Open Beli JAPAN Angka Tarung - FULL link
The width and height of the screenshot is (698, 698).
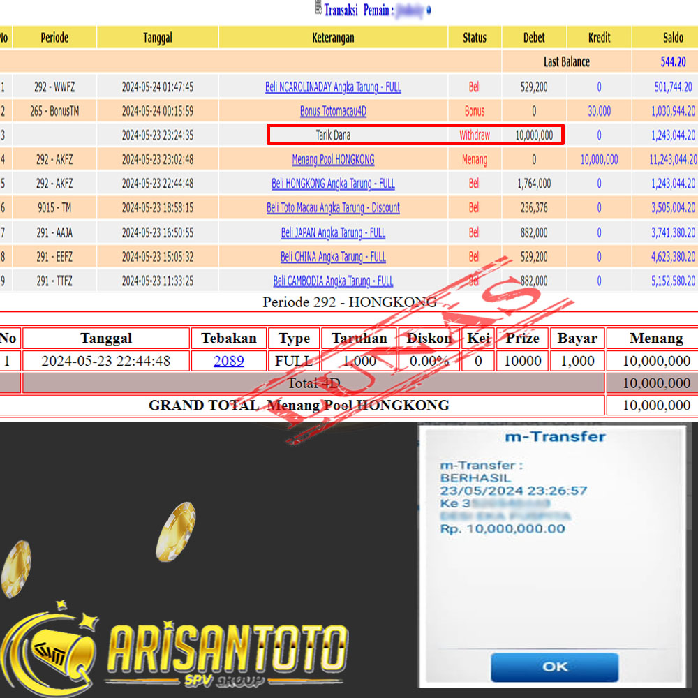(333, 232)
